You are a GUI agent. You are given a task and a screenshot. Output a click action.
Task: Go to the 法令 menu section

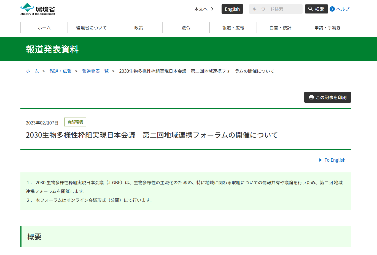pos(186,28)
